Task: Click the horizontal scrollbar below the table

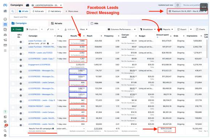Action: [x=84, y=135]
